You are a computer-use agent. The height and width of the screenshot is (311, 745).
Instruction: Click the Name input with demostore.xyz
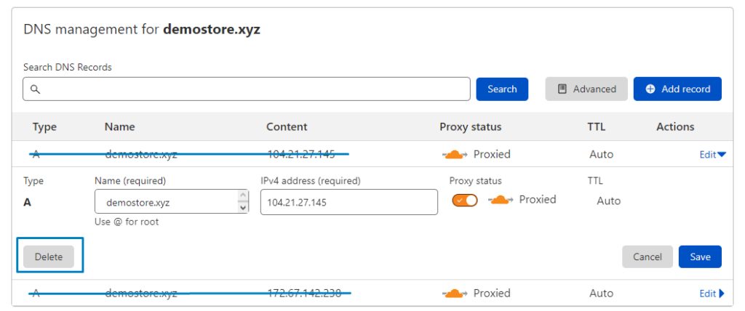tap(167, 202)
